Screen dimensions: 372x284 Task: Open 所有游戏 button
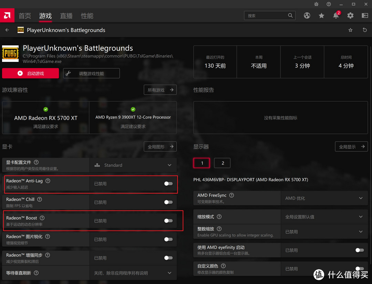160,90
